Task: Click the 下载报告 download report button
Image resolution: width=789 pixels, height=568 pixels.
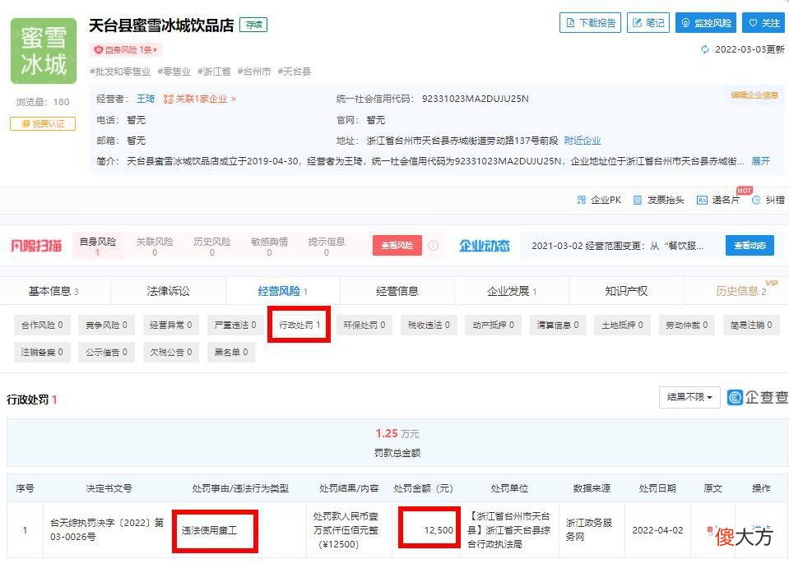Action: [x=590, y=23]
